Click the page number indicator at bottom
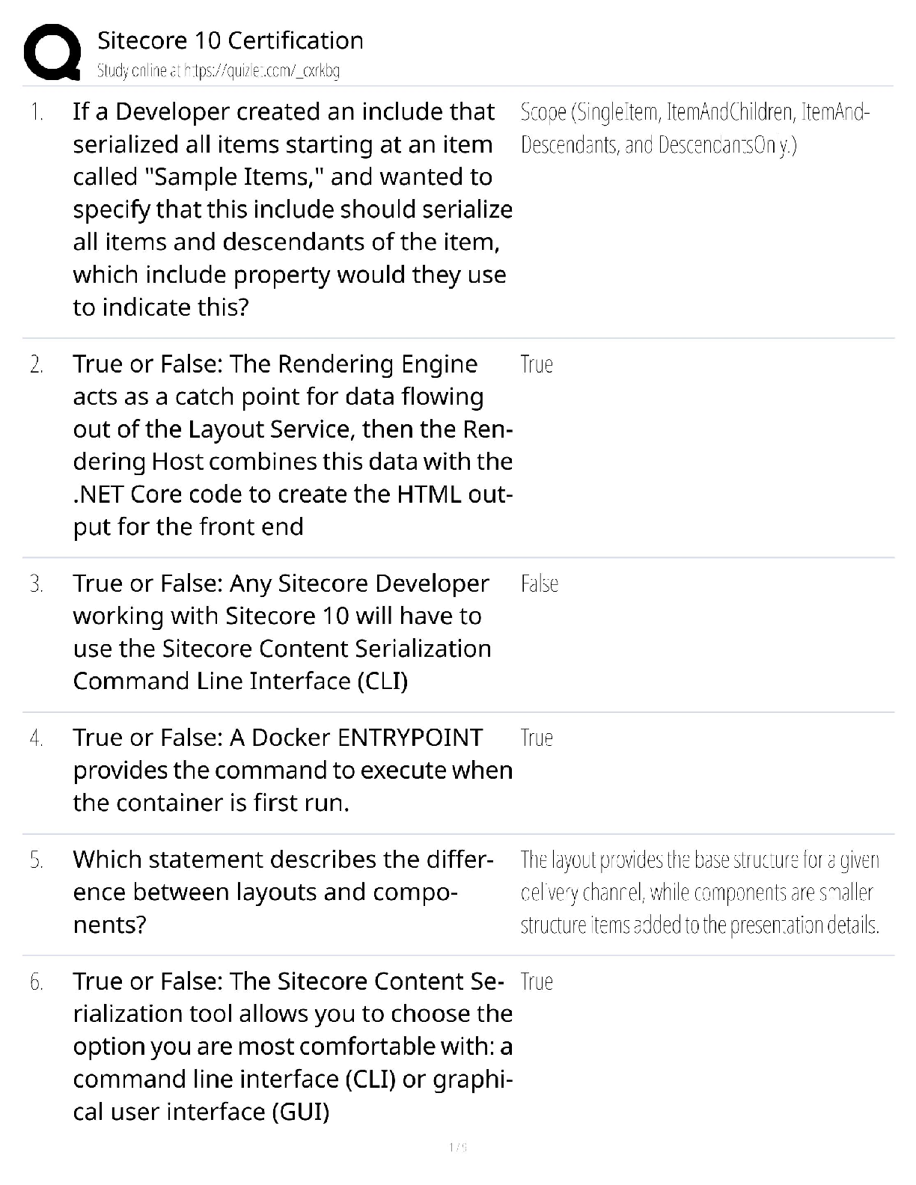The height and width of the screenshot is (1185, 916). [458, 1147]
